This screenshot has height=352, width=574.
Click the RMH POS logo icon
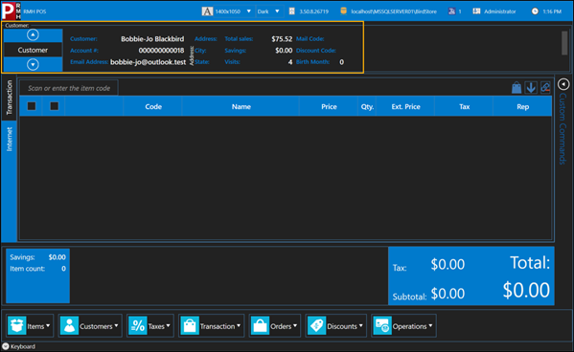tap(11, 11)
